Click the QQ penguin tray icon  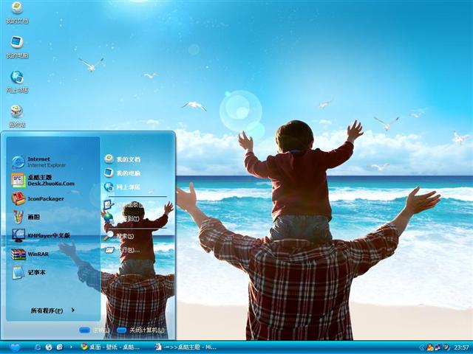(430, 347)
